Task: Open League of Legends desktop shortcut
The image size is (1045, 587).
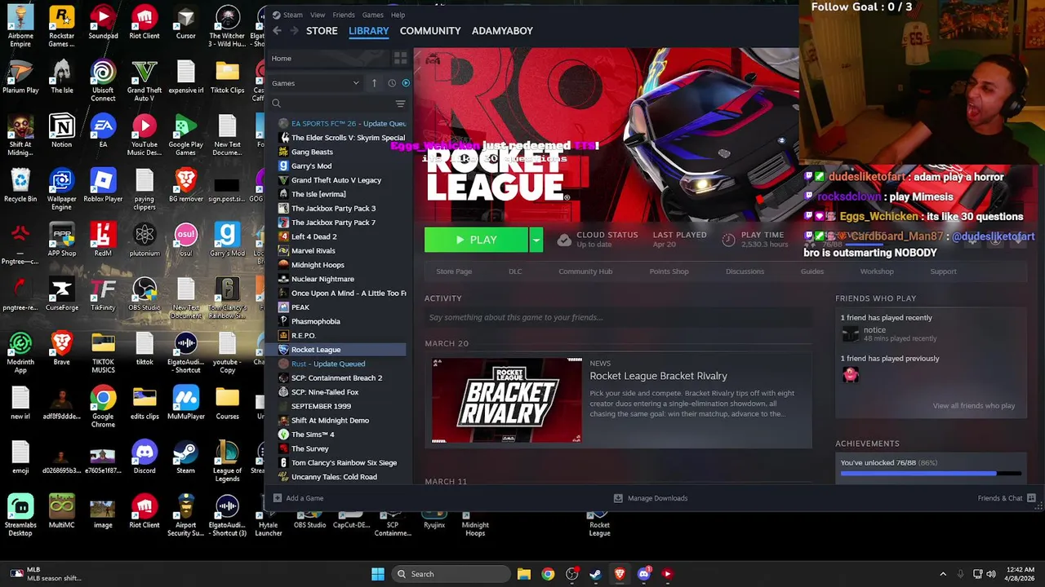Action: click(x=227, y=461)
